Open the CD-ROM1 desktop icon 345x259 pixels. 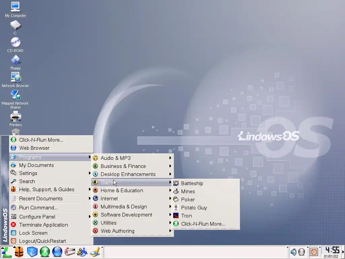click(x=15, y=45)
